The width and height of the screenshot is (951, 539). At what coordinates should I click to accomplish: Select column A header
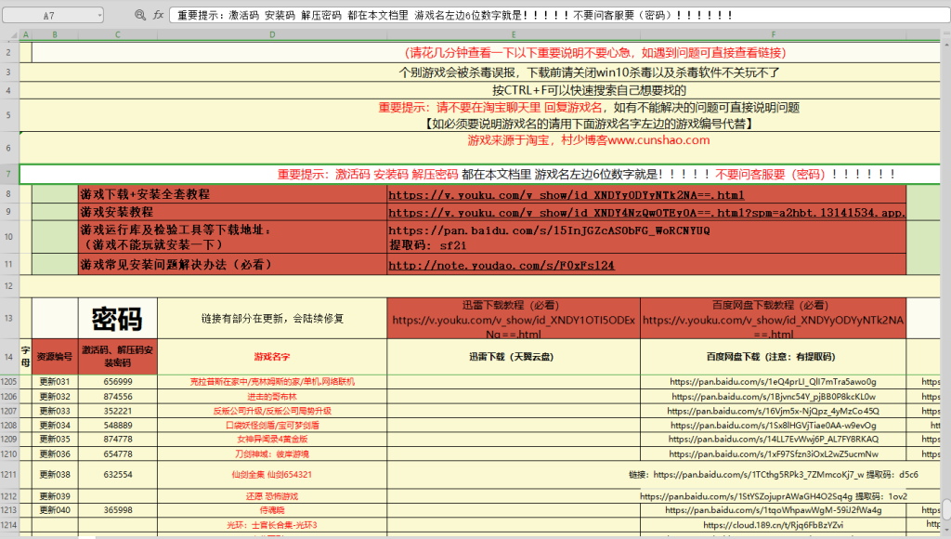click(25, 34)
